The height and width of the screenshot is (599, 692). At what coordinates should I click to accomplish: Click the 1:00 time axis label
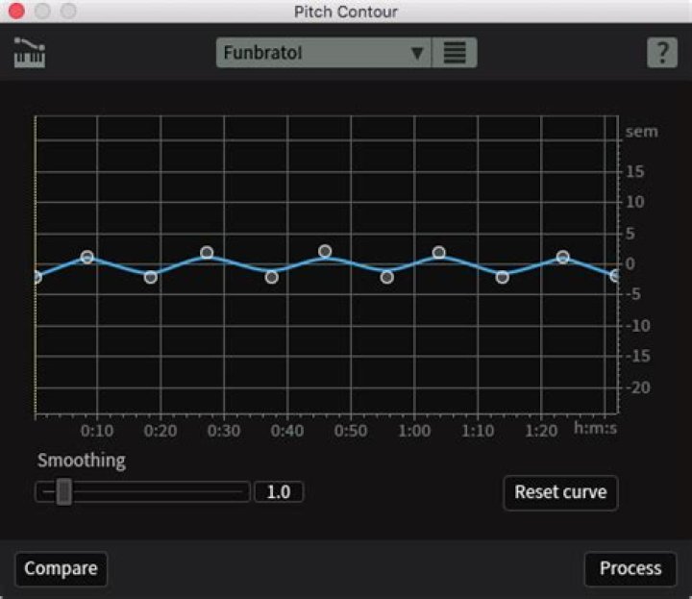coord(414,431)
